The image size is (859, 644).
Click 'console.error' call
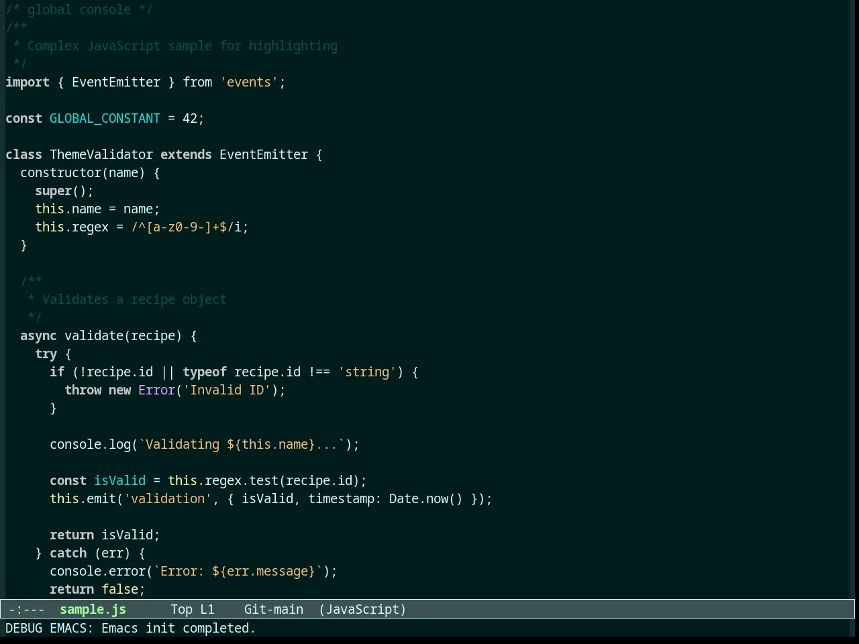[x=97, y=571]
